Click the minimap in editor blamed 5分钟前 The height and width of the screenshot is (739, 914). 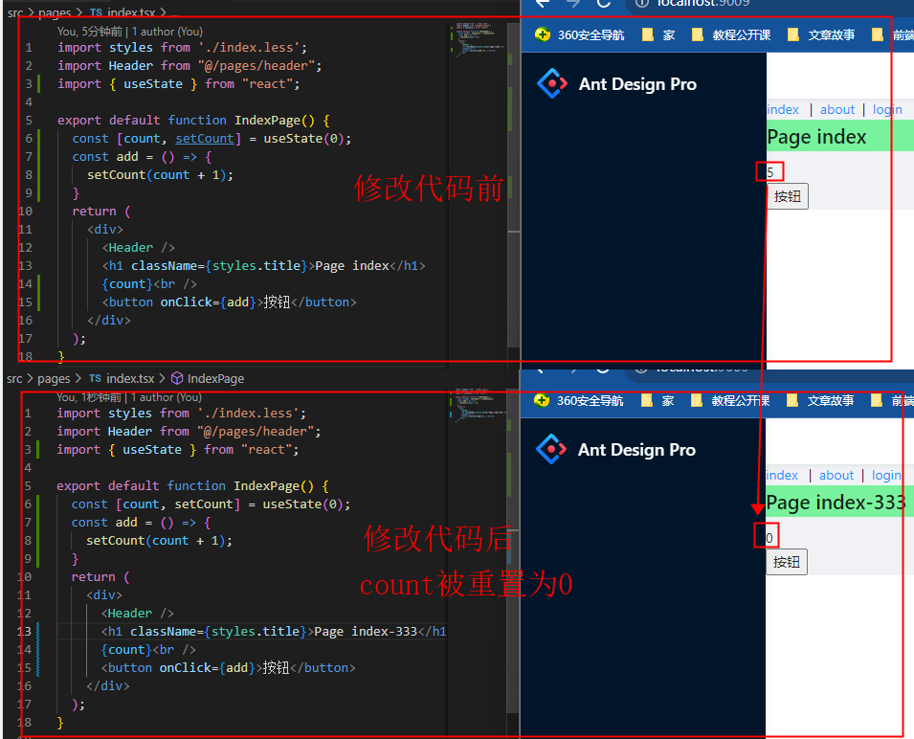coord(478,41)
